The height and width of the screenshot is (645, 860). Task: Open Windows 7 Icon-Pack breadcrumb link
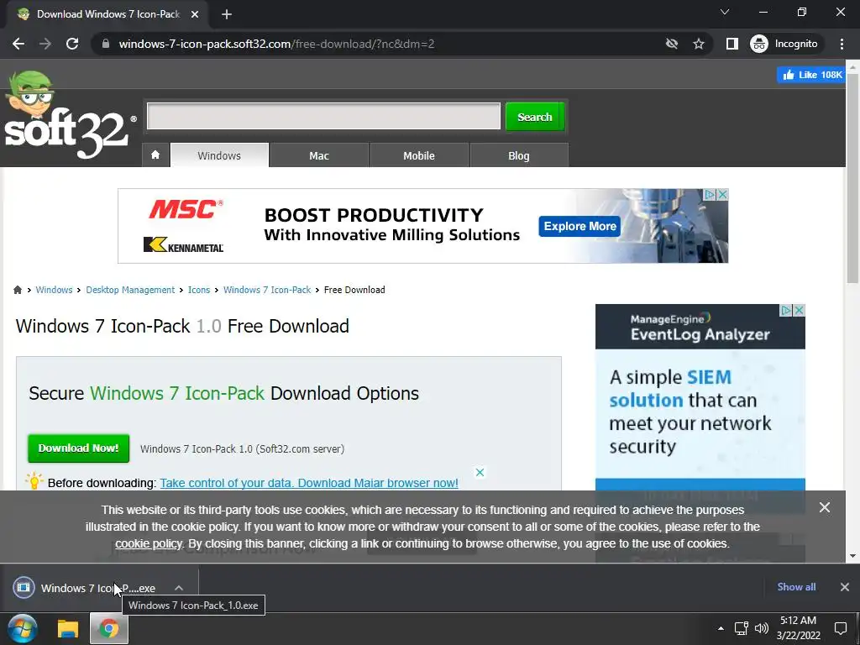pyautogui.click(x=266, y=290)
